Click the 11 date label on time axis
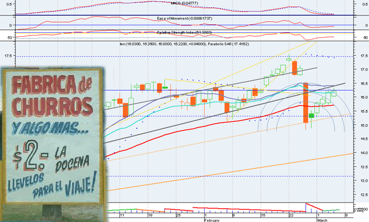The width and height of the screenshot is (369, 222). click(x=122, y=215)
